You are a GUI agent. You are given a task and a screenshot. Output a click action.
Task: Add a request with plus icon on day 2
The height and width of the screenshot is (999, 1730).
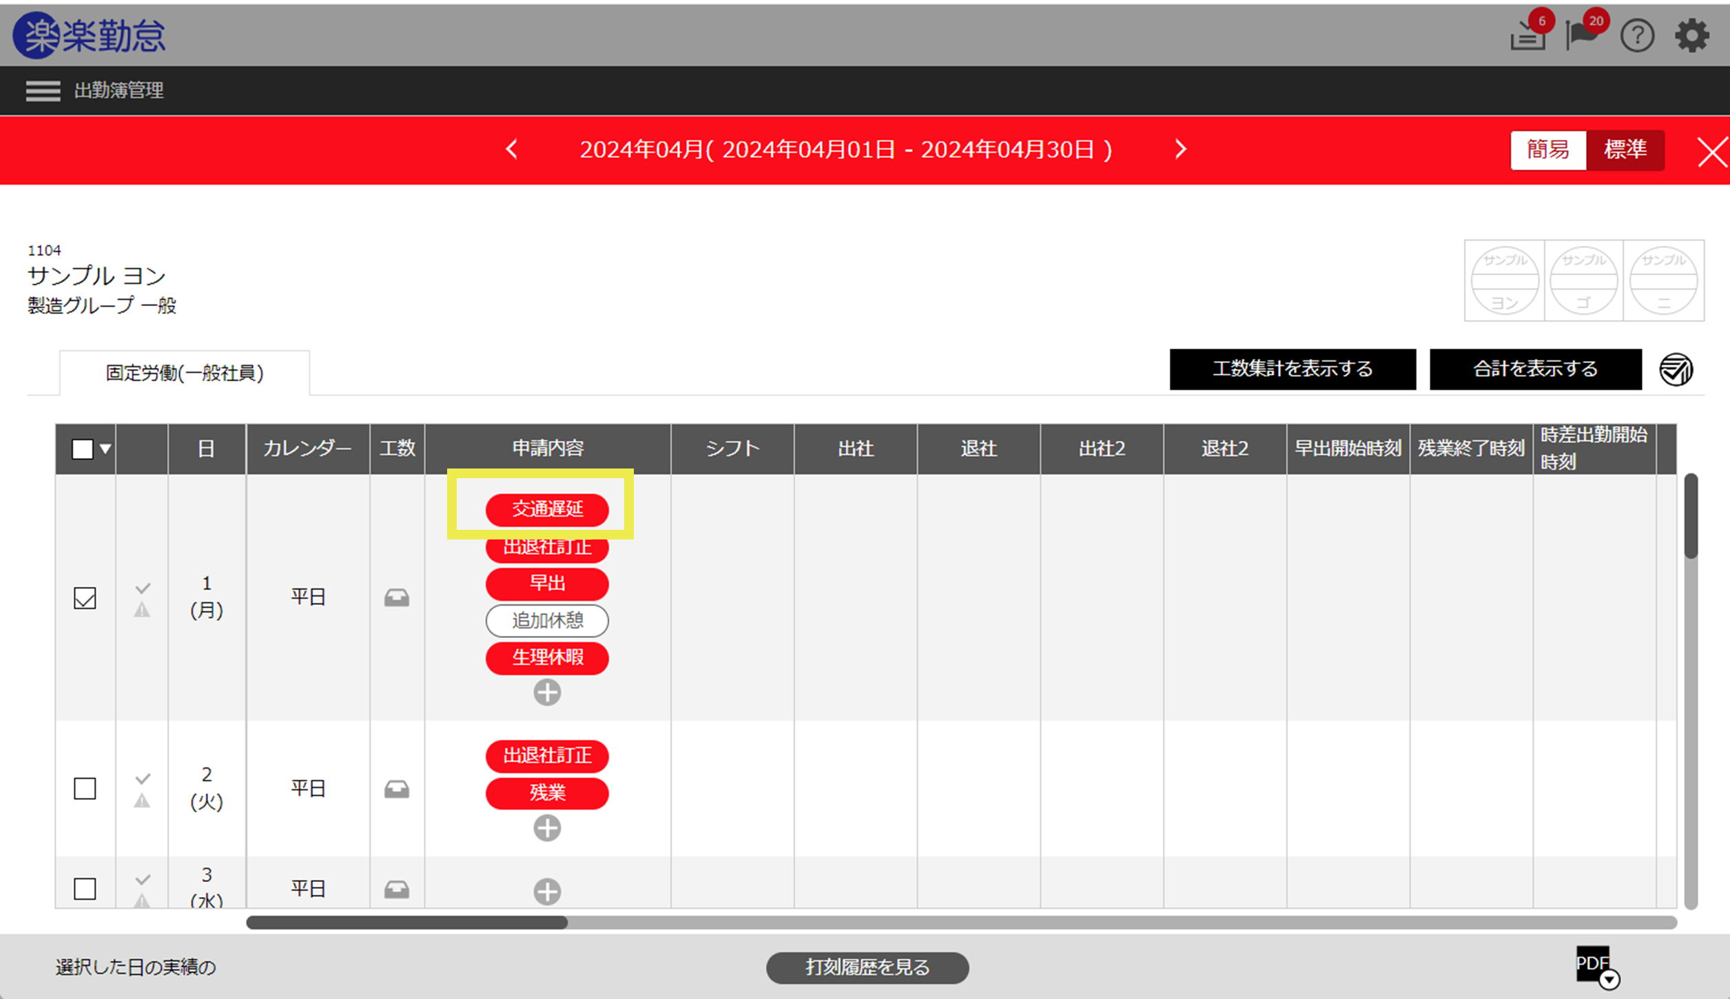pyautogui.click(x=547, y=828)
